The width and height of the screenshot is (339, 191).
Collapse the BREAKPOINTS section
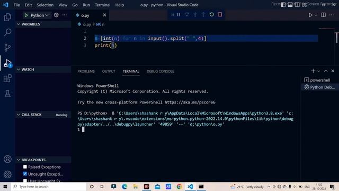(x=43, y=160)
